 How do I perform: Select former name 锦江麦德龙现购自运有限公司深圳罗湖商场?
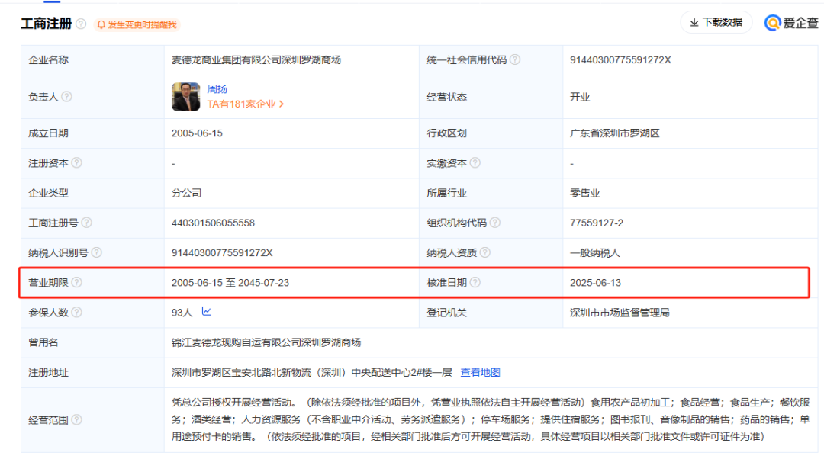pyautogui.click(x=266, y=343)
